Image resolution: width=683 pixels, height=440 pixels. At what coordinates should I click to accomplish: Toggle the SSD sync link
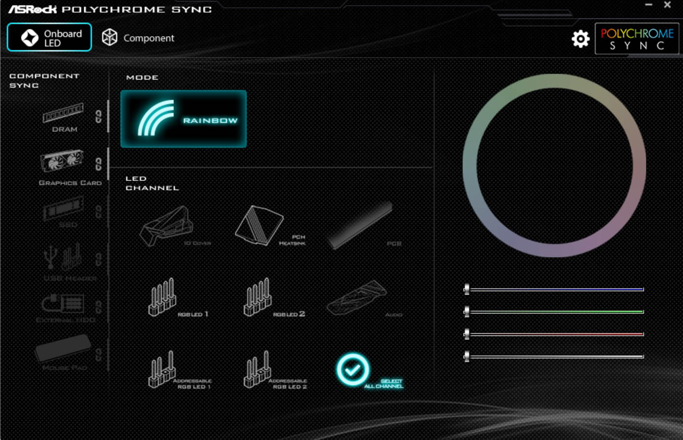click(x=98, y=211)
